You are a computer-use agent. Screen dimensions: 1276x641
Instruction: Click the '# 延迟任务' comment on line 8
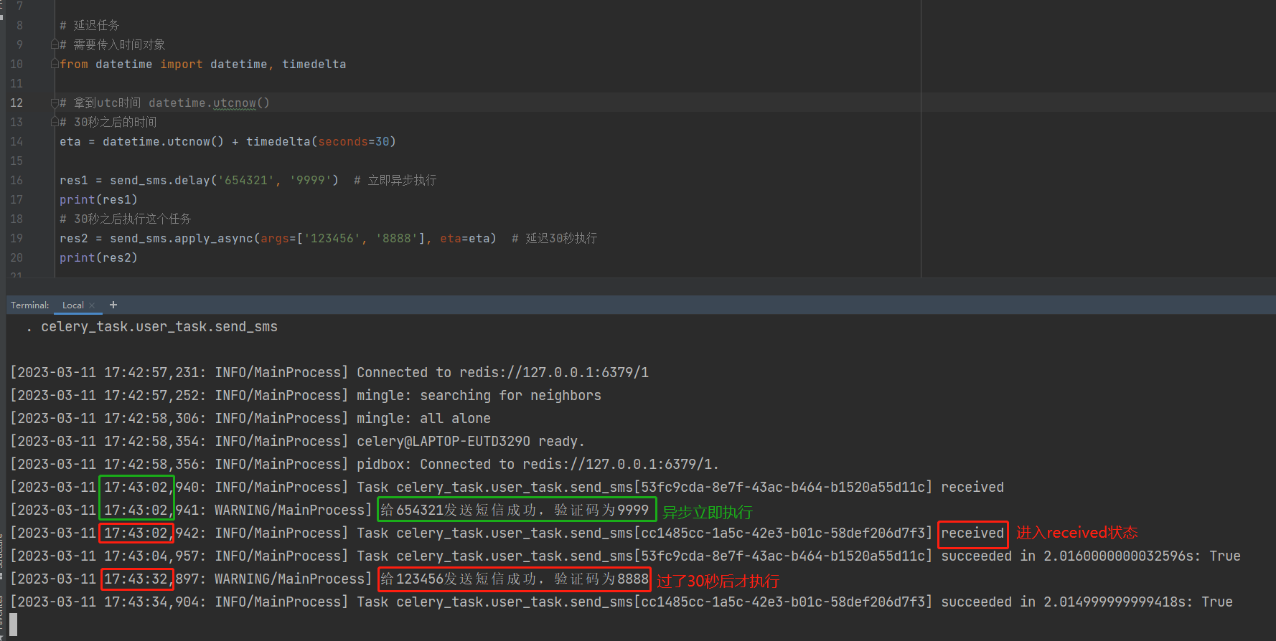90,25
